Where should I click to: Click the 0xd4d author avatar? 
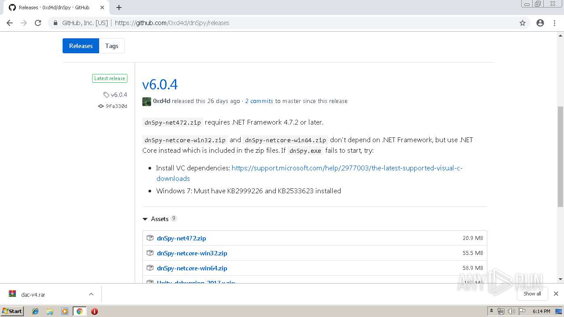pyautogui.click(x=147, y=101)
